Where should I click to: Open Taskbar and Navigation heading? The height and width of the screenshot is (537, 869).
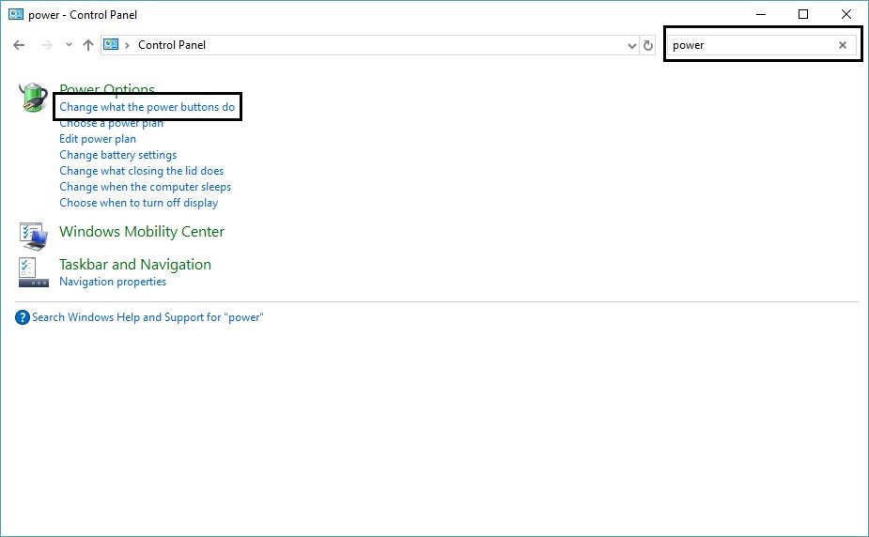point(135,265)
